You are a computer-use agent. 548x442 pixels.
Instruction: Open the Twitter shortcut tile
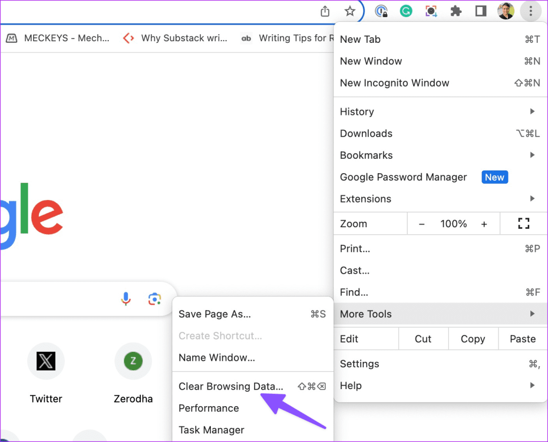point(46,374)
